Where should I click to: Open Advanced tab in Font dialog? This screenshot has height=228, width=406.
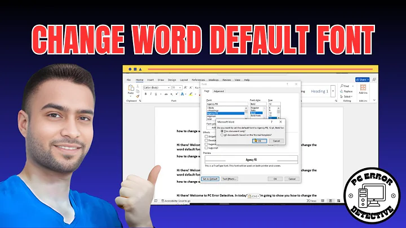[219, 91]
